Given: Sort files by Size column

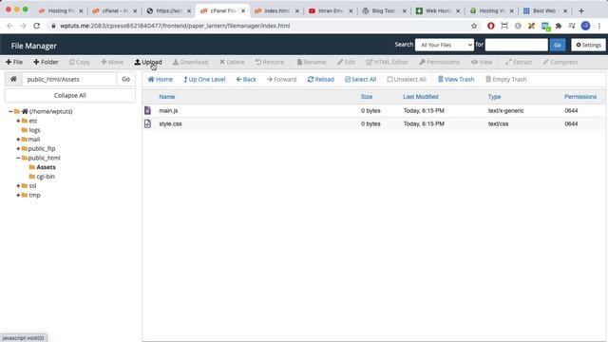Looking at the screenshot, I should click(x=367, y=97).
